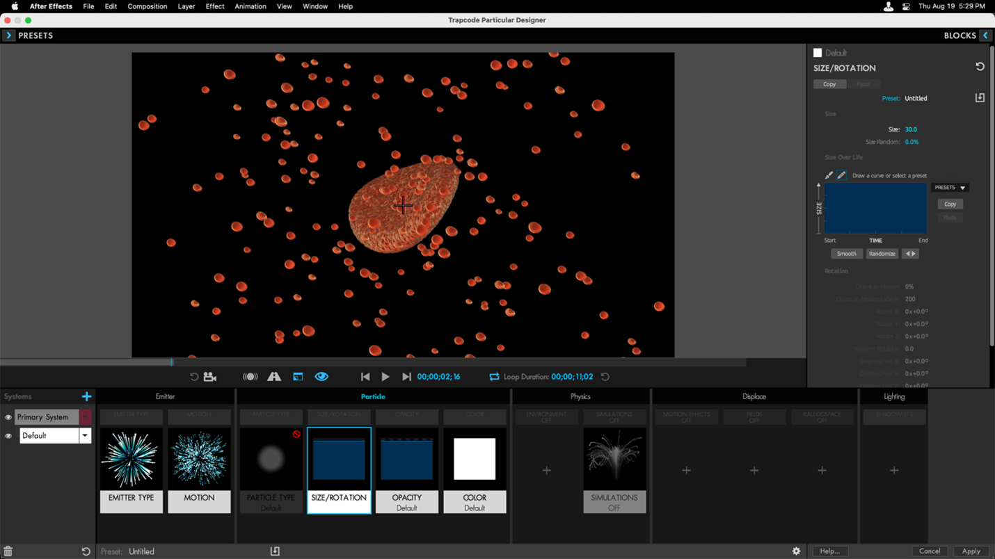Open the Apple menu
Image resolution: width=995 pixels, height=559 pixels.
[x=15, y=6]
